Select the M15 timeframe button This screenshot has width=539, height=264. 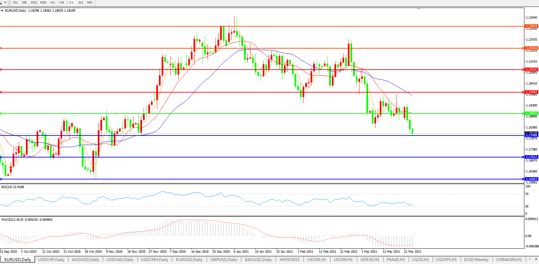click(34, 3)
